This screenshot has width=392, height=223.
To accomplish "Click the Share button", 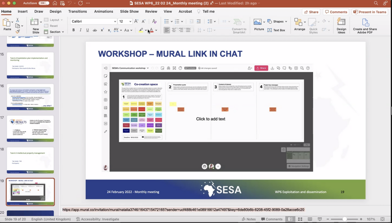I will [x=311, y=12].
